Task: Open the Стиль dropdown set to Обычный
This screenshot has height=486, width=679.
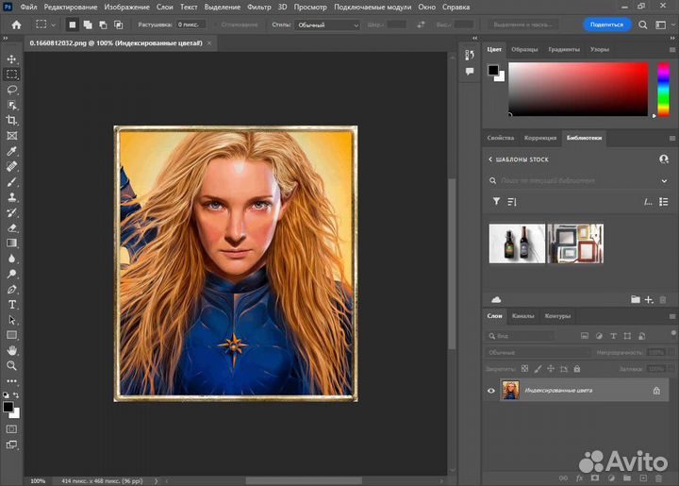Action: tap(327, 25)
